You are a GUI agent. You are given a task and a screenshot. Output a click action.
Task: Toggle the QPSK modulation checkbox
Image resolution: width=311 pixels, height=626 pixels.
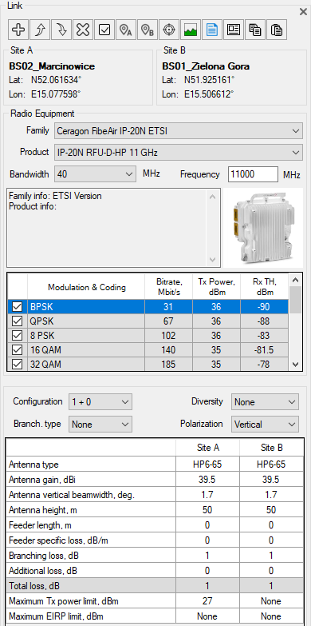[x=17, y=321]
